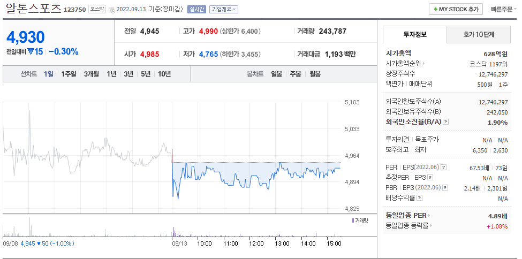Click the 거래대금 value 1,193 백만

pos(340,54)
